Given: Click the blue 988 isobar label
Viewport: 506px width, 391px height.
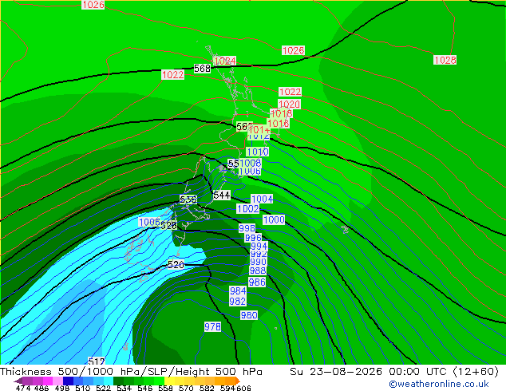Looking at the screenshot, I should point(258,271).
